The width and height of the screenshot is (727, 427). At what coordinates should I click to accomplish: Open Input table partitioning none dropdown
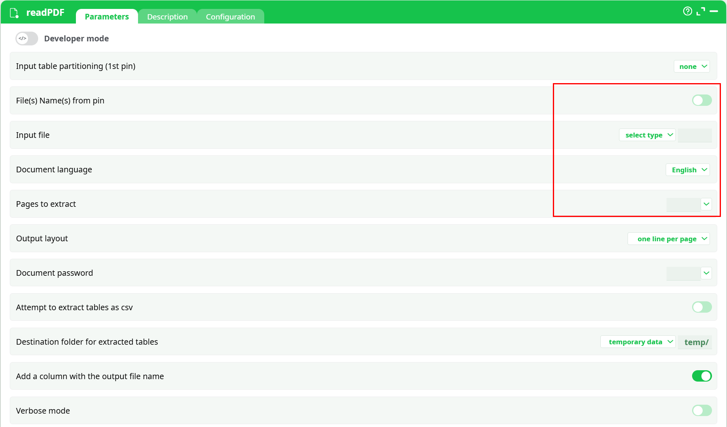(692, 67)
